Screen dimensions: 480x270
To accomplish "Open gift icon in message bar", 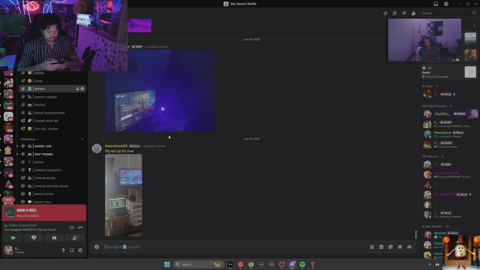I will [372, 247].
